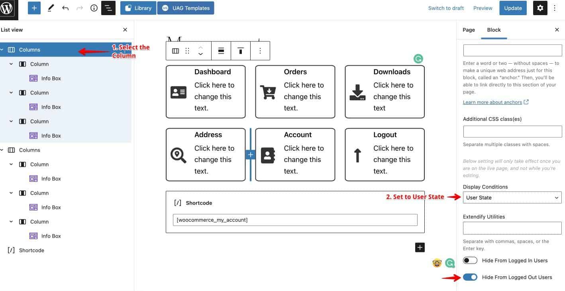This screenshot has width=565, height=291.
Task: Select the Orders heading text
Action: click(x=295, y=72)
